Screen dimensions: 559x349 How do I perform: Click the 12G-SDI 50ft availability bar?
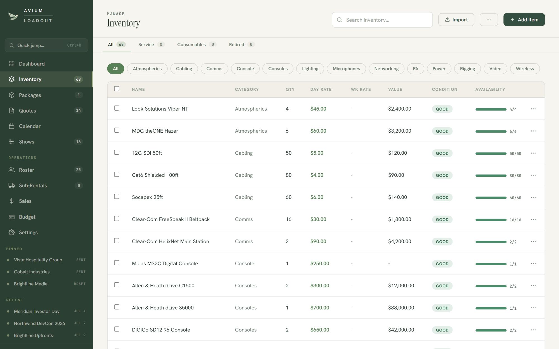pyautogui.click(x=491, y=153)
